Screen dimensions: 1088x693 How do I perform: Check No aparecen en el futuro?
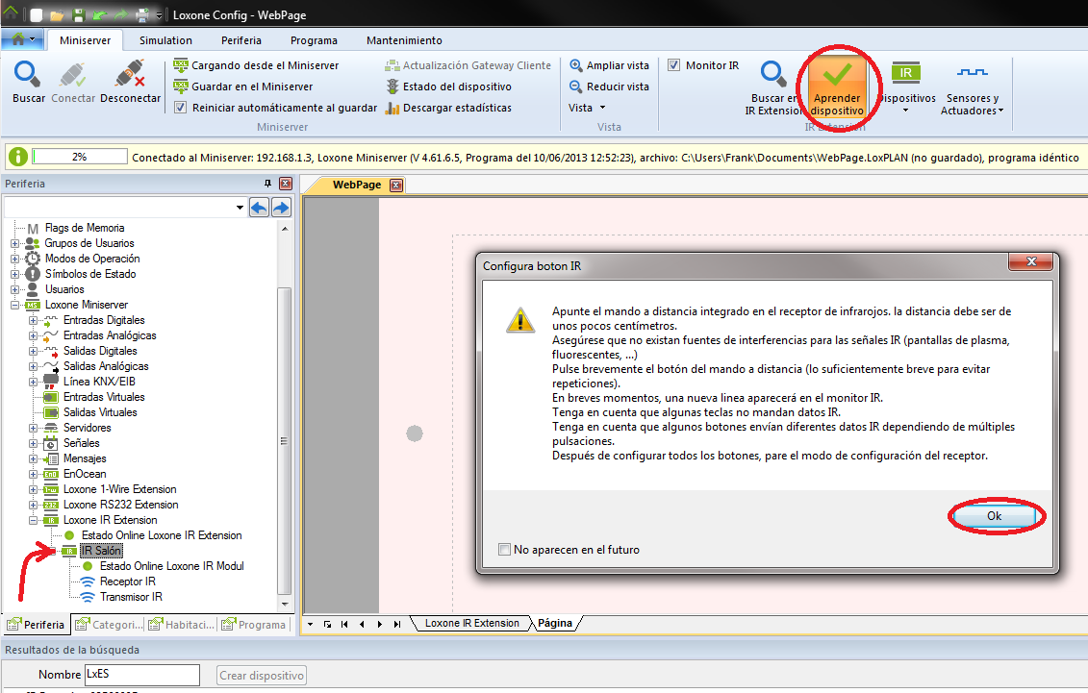(505, 550)
